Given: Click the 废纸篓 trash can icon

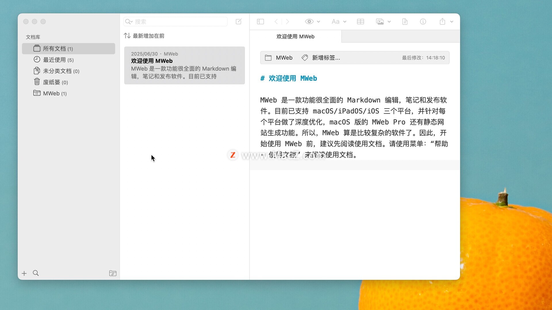Looking at the screenshot, I should click(37, 82).
